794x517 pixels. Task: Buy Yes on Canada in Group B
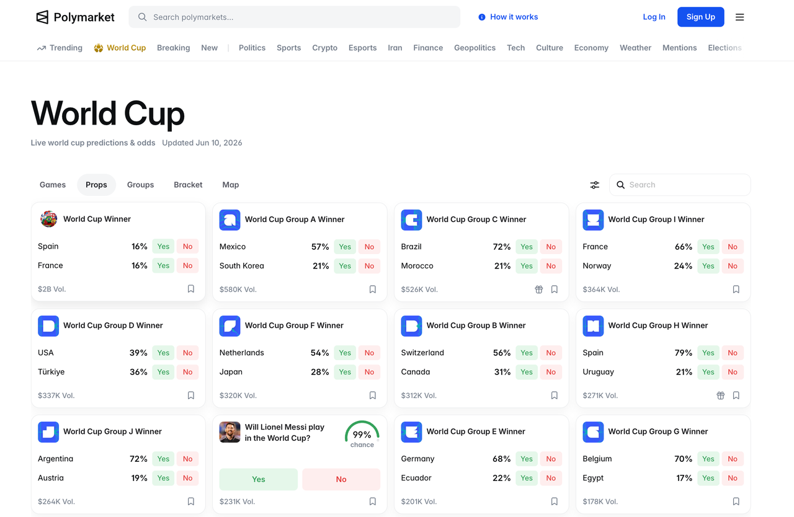click(527, 372)
